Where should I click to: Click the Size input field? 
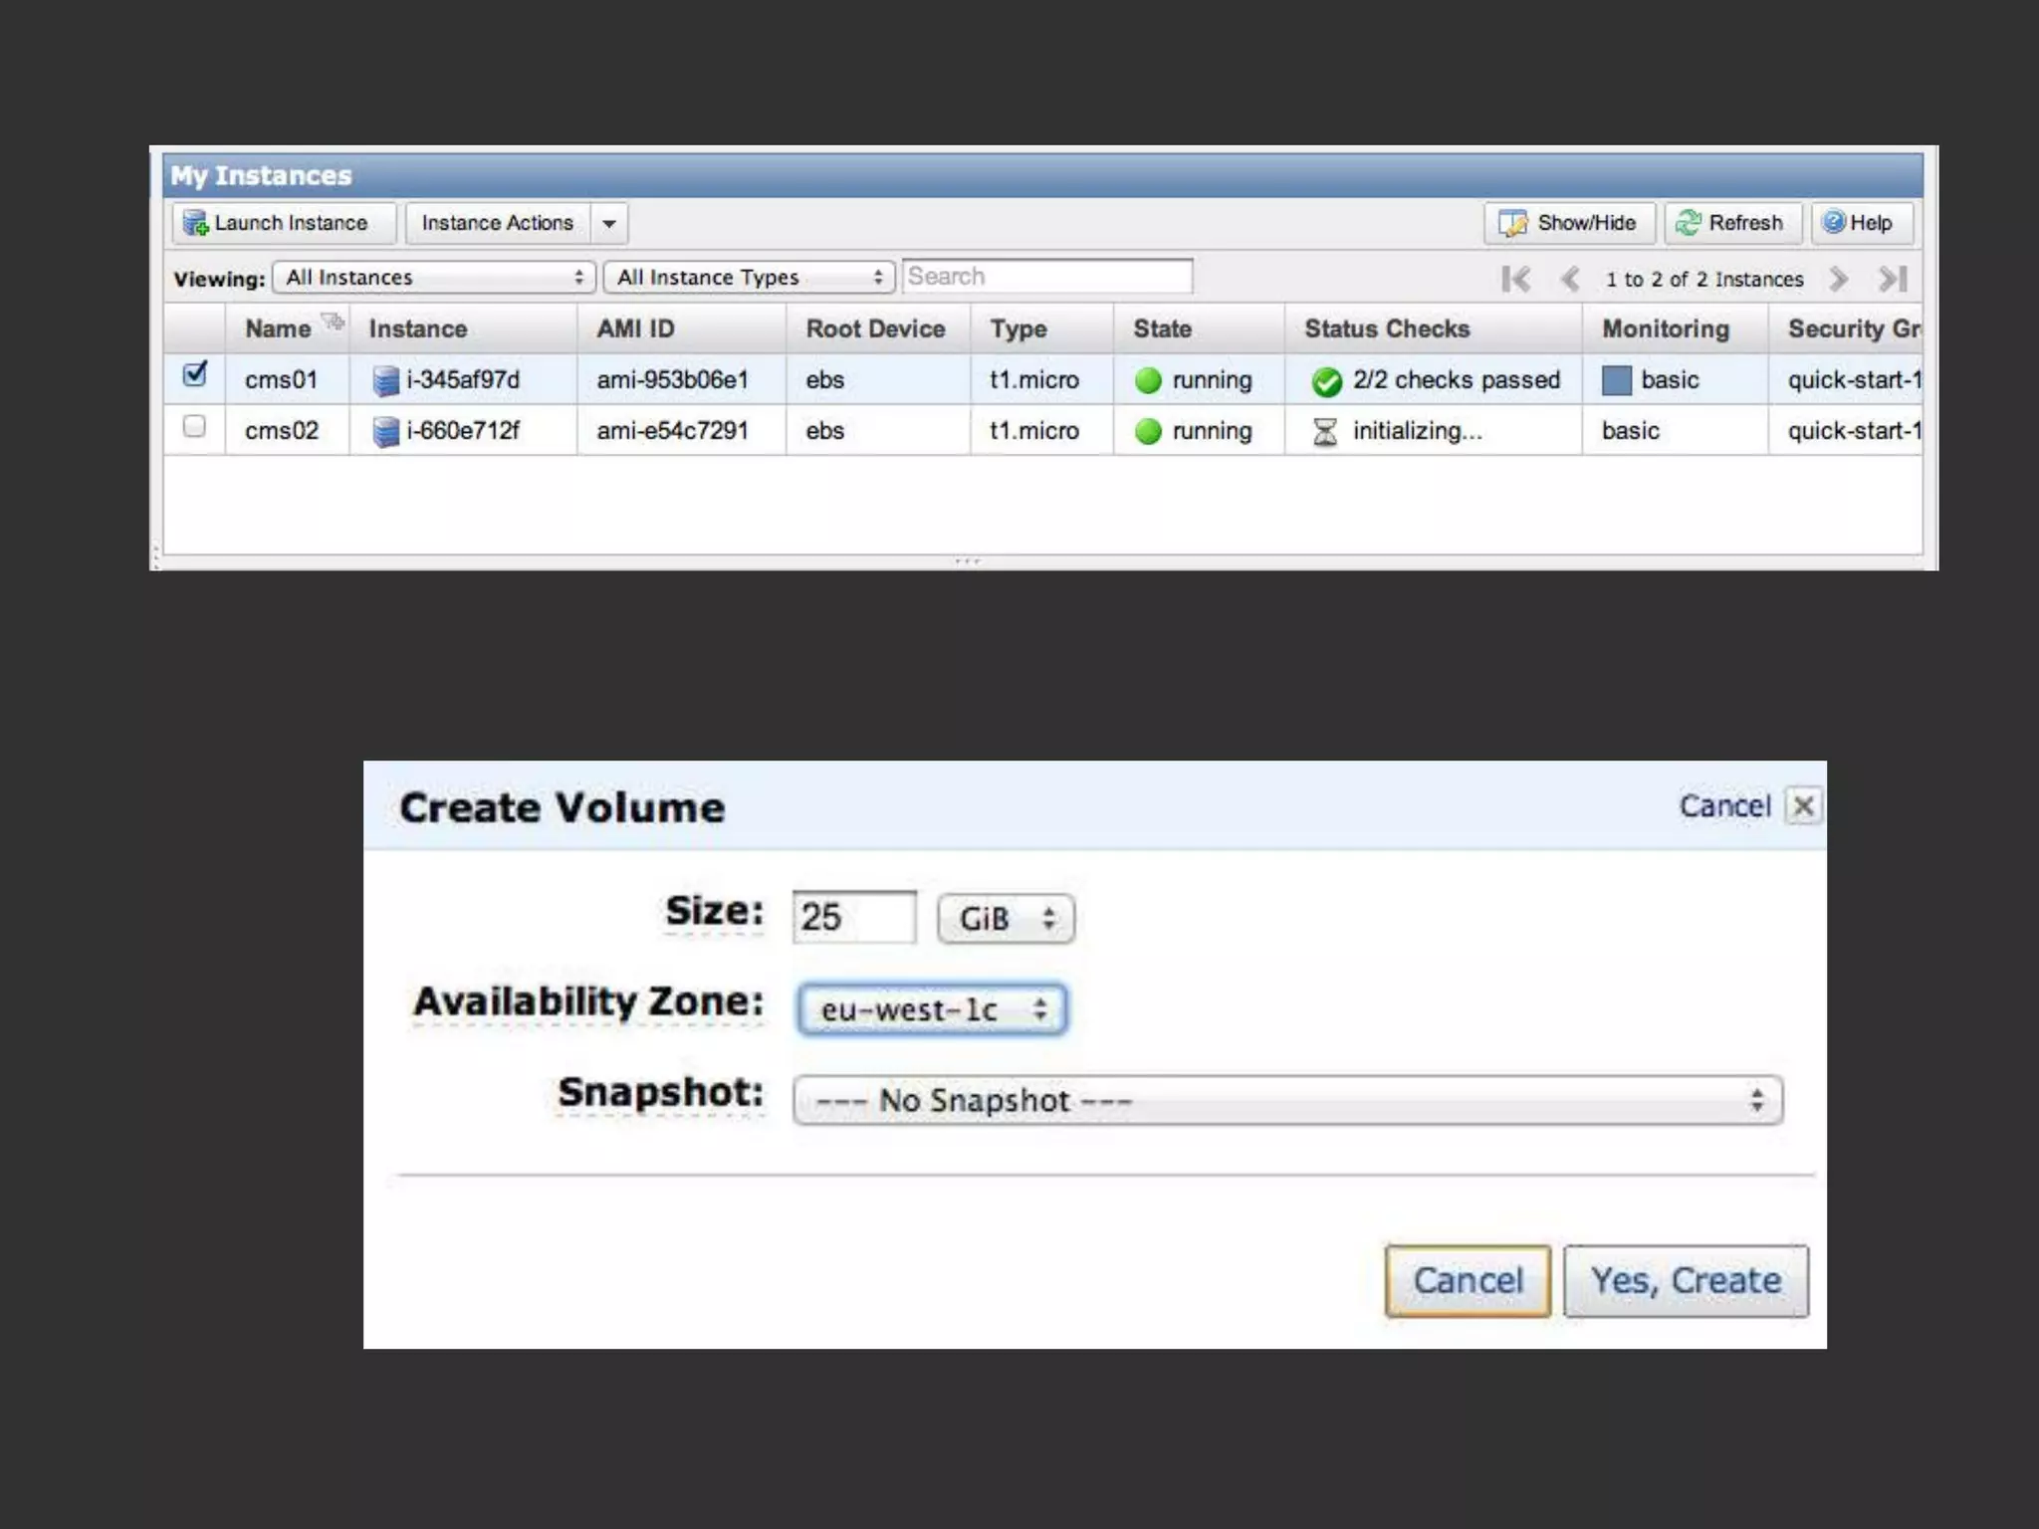(853, 917)
